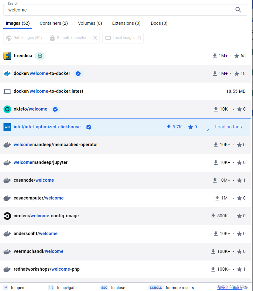Click the Loading tags... indicator

click(x=230, y=127)
